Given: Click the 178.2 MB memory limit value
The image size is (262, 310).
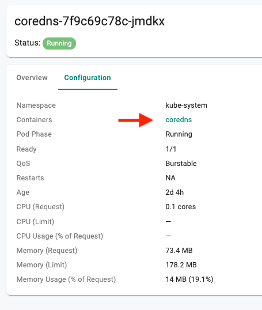Looking at the screenshot, I should tap(181, 265).
